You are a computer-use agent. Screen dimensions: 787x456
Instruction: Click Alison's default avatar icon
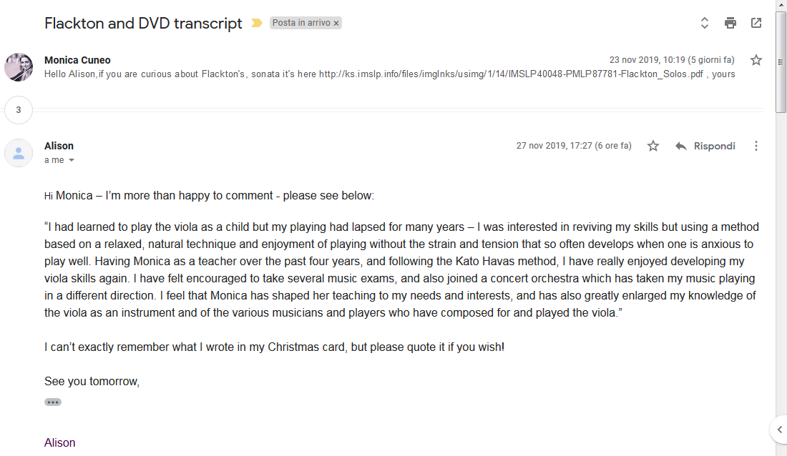[x=19, y=152]
